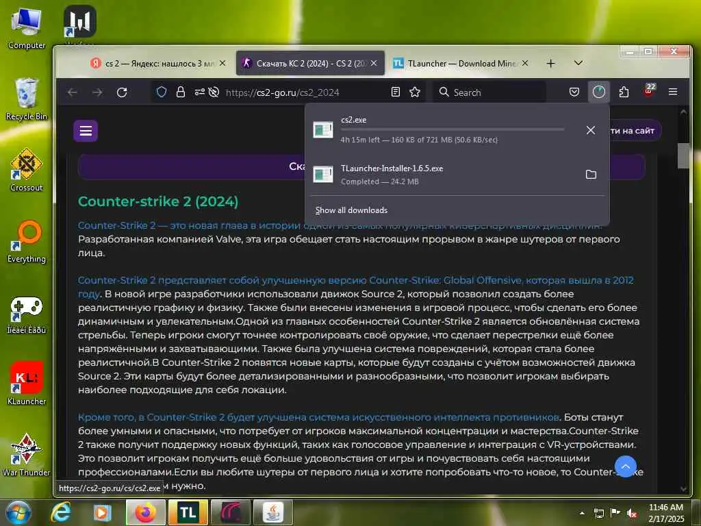701x526 pixels.
Task: Show hidden system tray icons
Action: point(582,513)
